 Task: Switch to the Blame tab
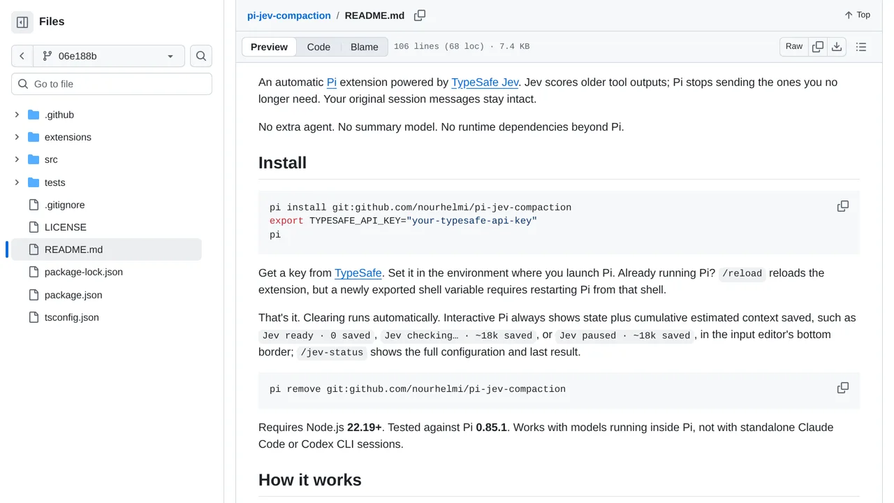[x=364, y=47]
